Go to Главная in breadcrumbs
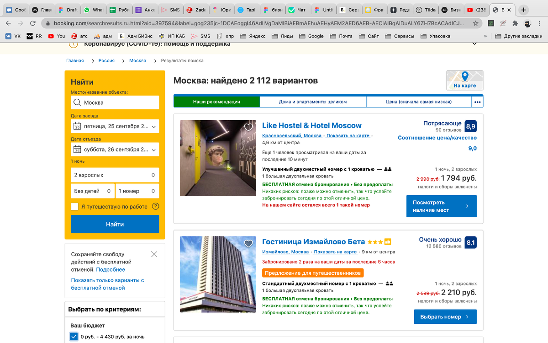 pos(75,60)
